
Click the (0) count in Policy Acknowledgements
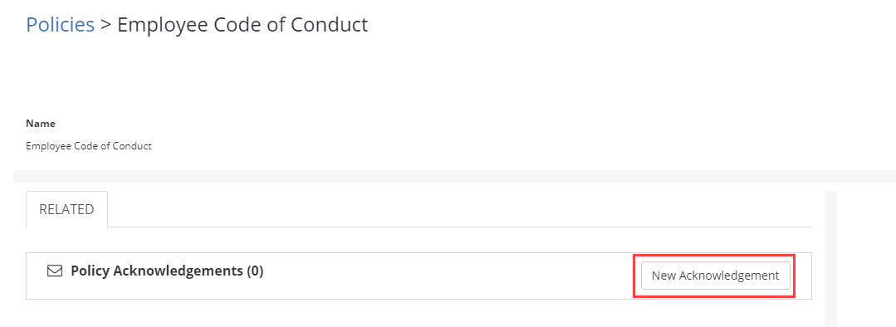(x=255, y=271)
